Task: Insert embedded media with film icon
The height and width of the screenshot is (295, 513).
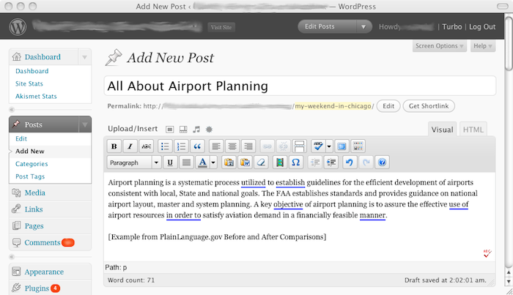Action: pyautogui.click(x=280, y=163)
